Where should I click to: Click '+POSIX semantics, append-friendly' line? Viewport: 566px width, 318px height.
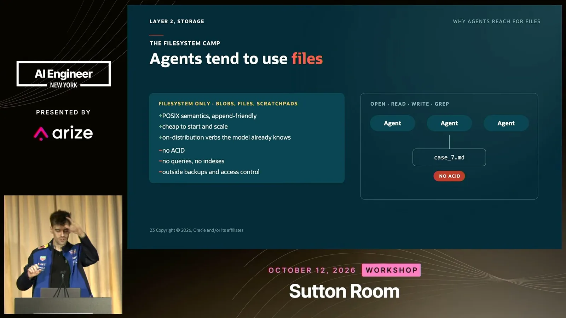pos(208,116)
